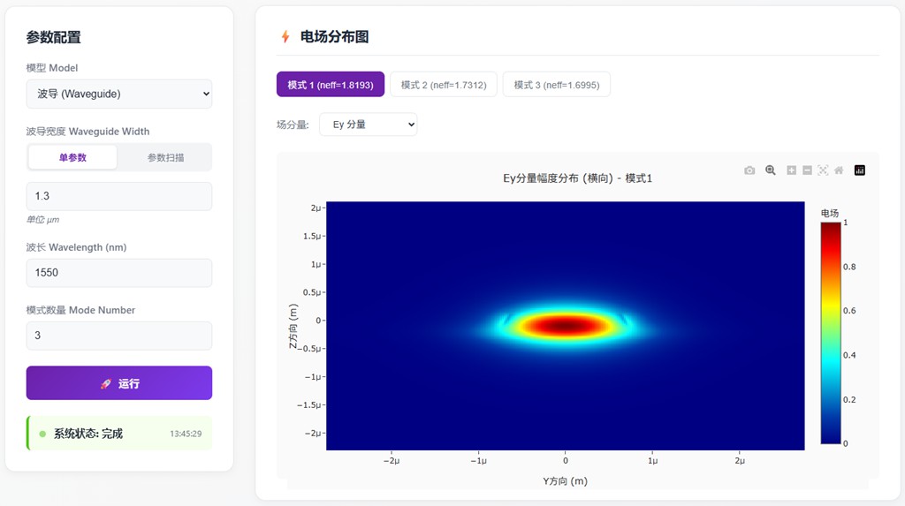Select the 模式 1 (neff=1.8193) tab

pos(331,85)
